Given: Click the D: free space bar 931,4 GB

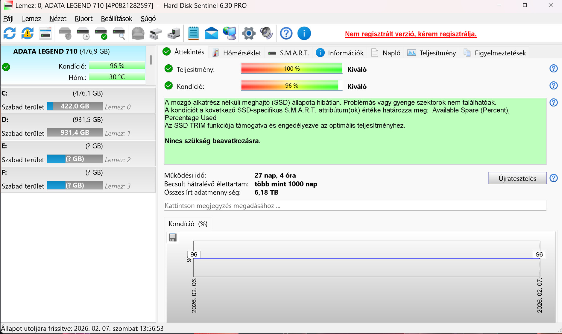Looking at the screenshot, I should [75, 133].
